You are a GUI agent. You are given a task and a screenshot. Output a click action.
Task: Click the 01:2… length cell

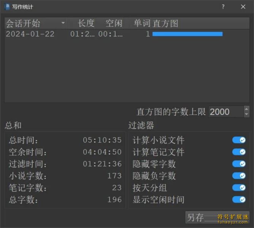[x=82, y=34]
